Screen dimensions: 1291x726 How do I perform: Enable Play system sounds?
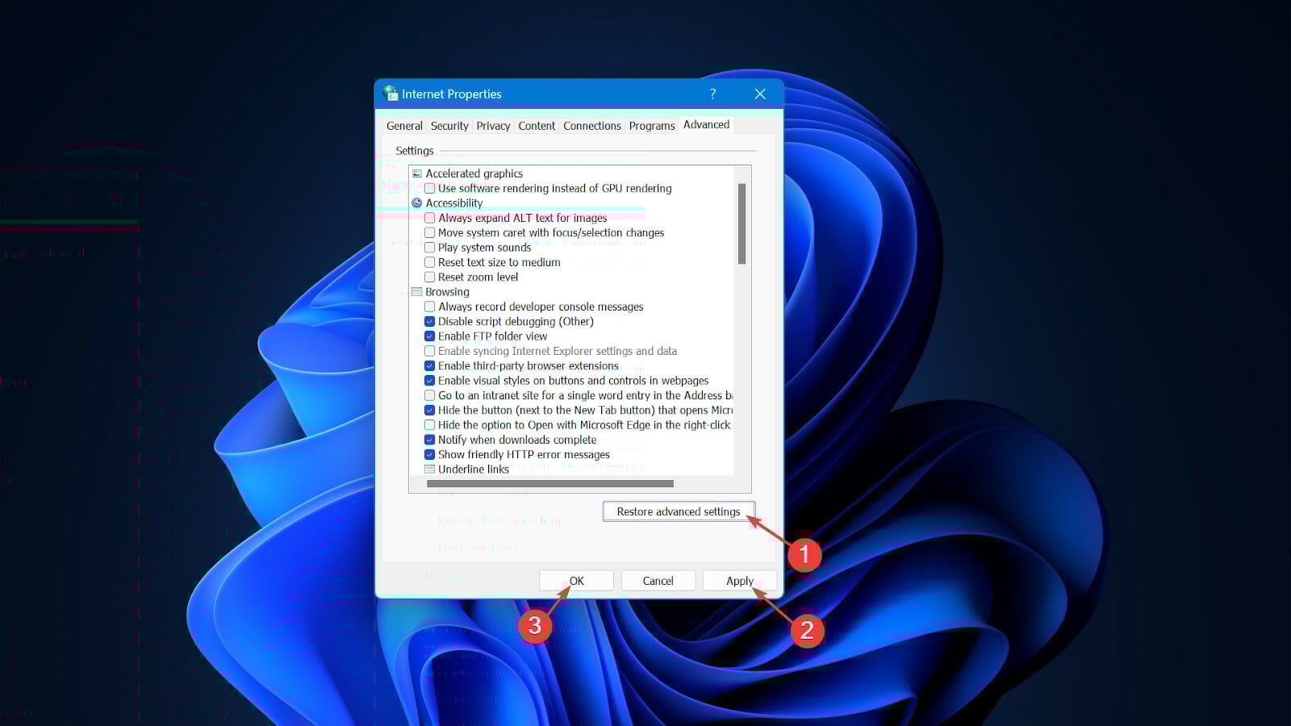[429, 248]
